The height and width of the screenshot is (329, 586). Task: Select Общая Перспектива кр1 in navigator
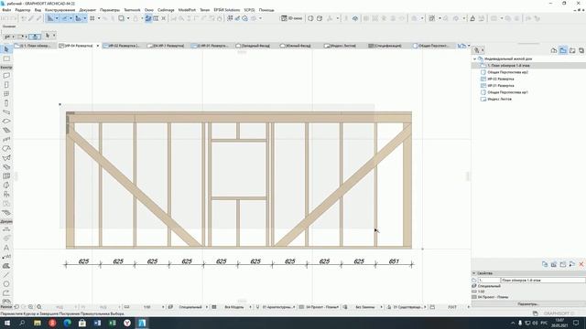pos(507,92)
